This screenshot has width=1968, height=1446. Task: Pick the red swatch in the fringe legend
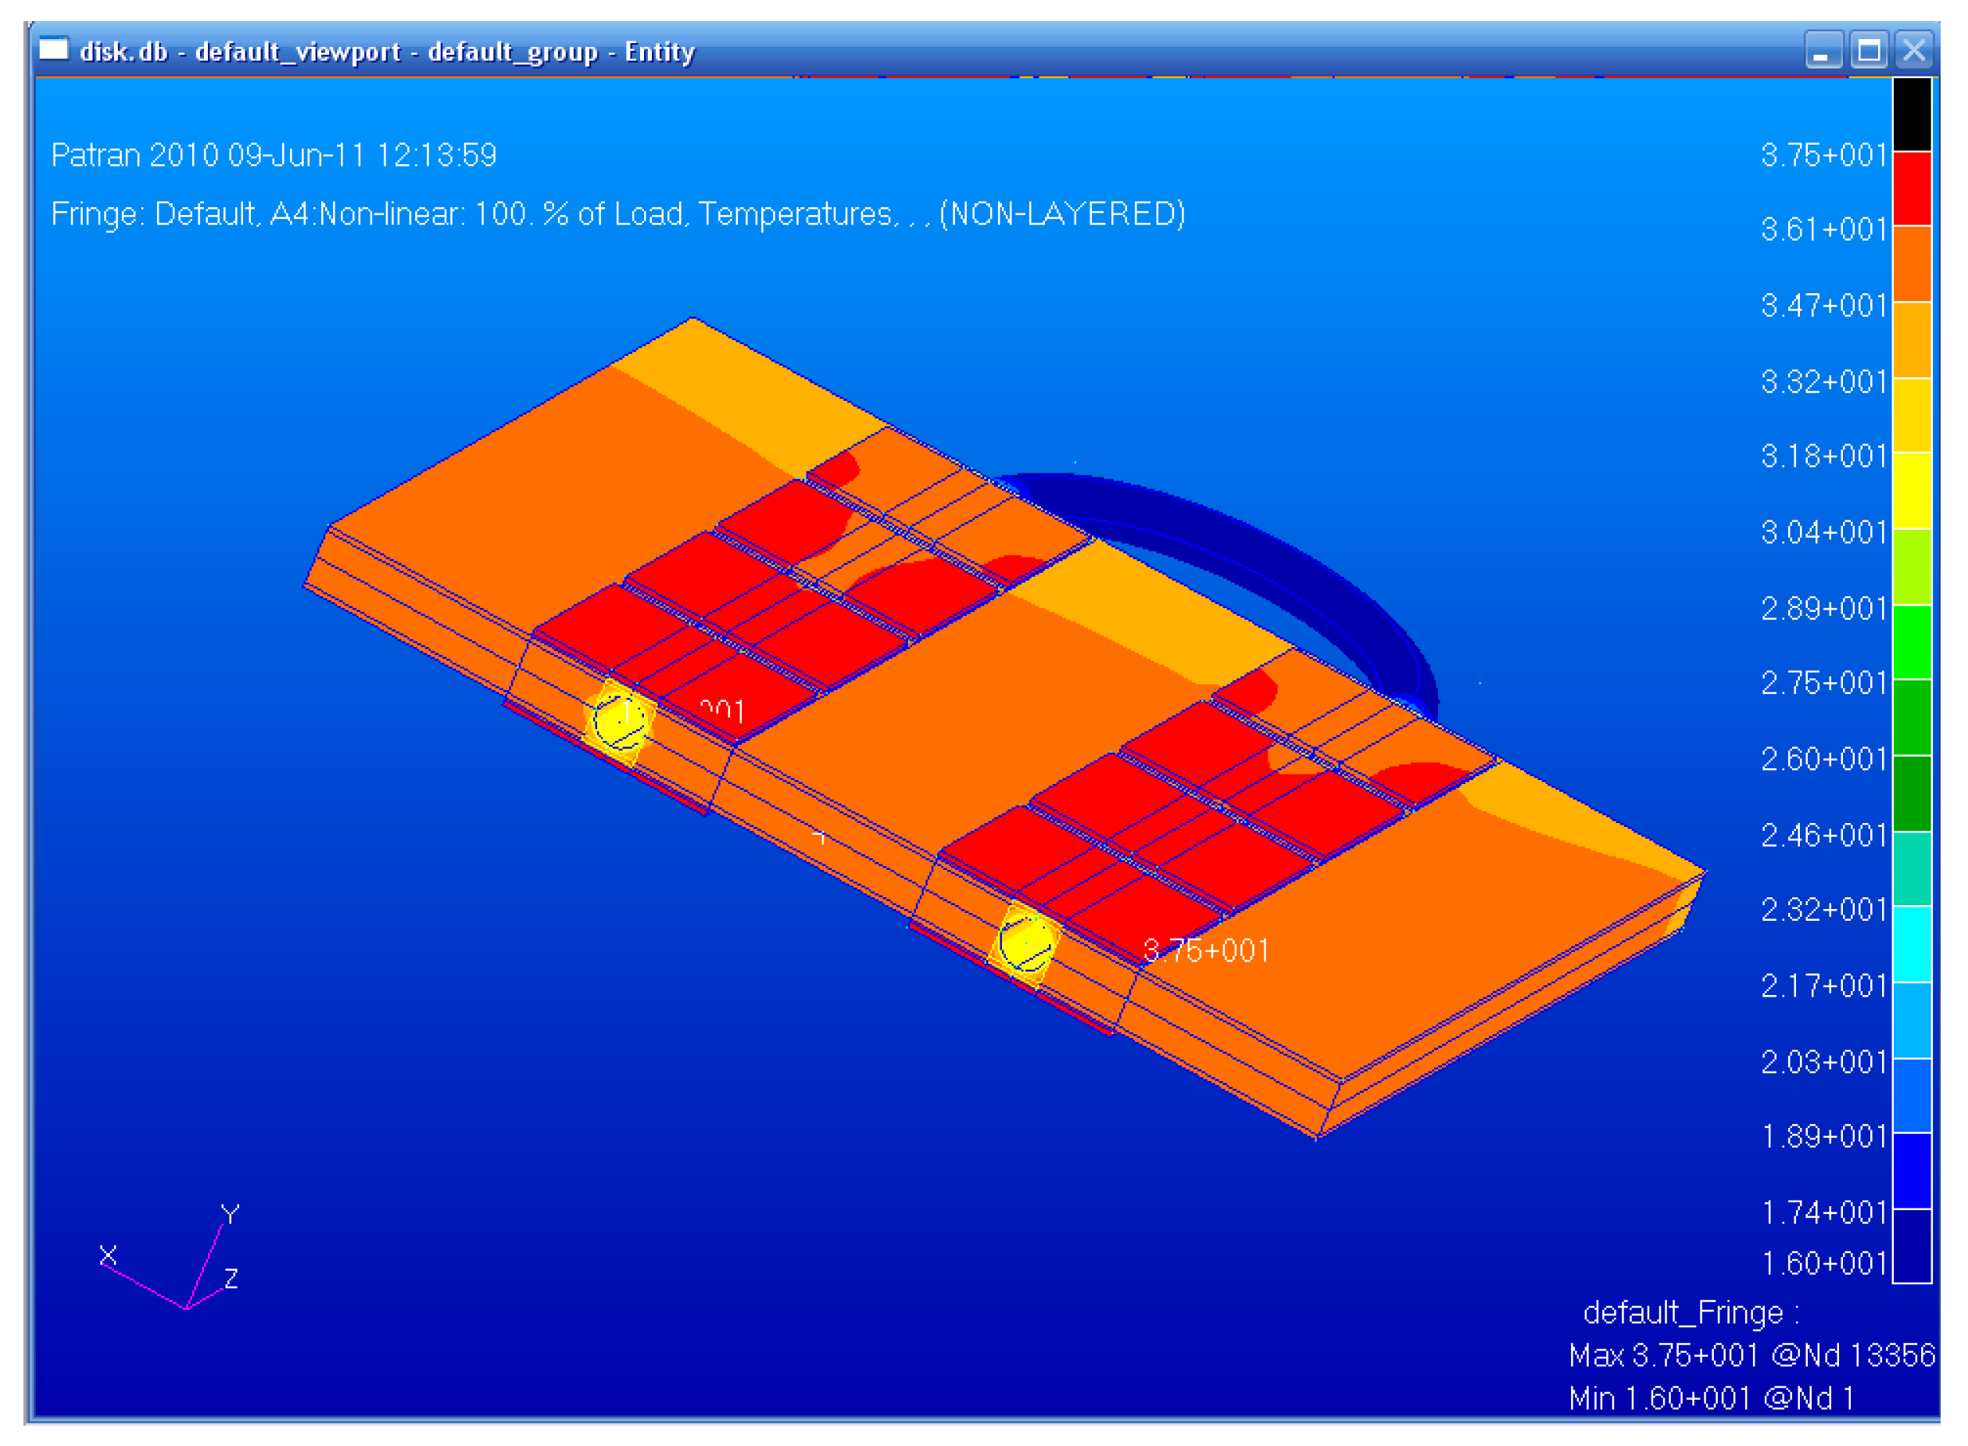point(1912,188)
